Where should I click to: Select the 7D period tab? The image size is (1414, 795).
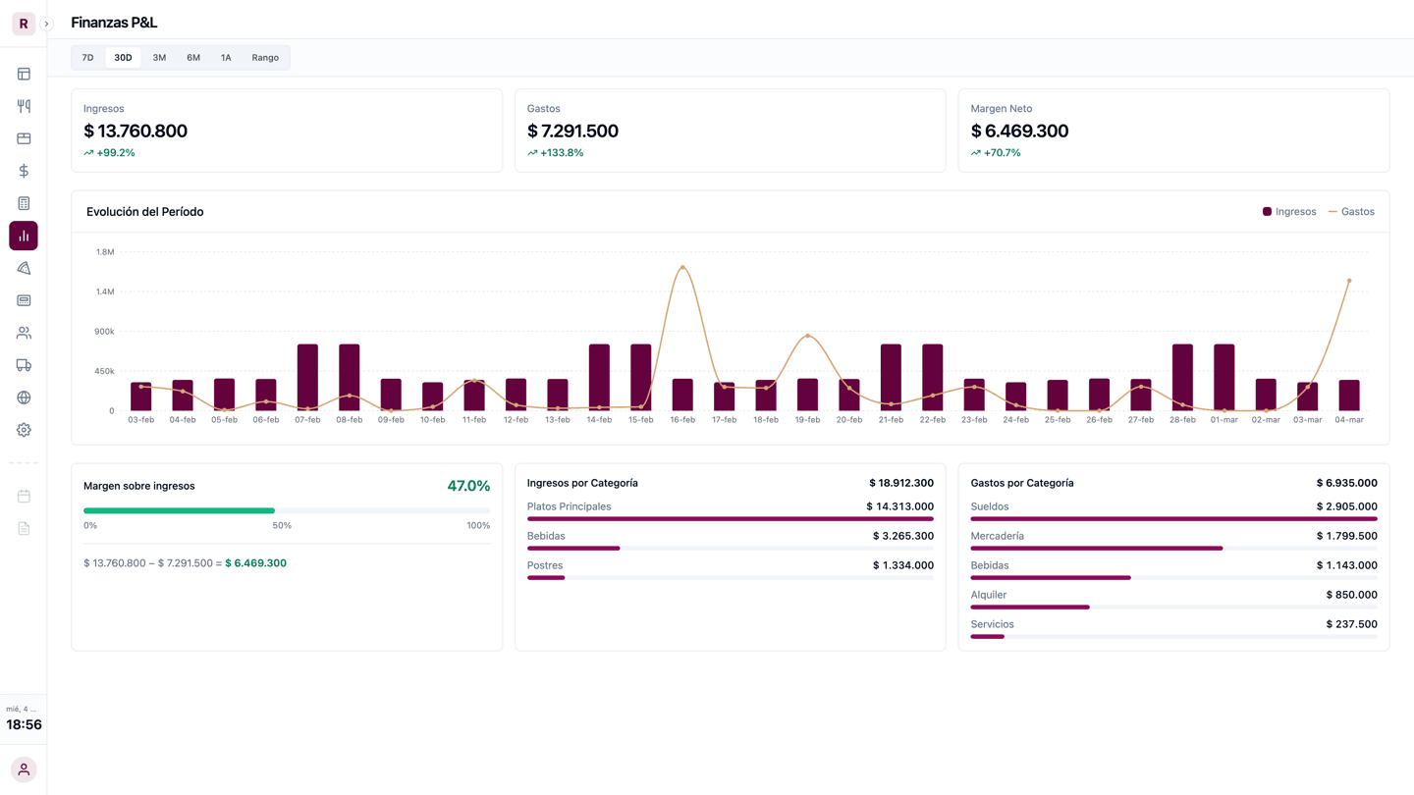(x=87, y=58)
